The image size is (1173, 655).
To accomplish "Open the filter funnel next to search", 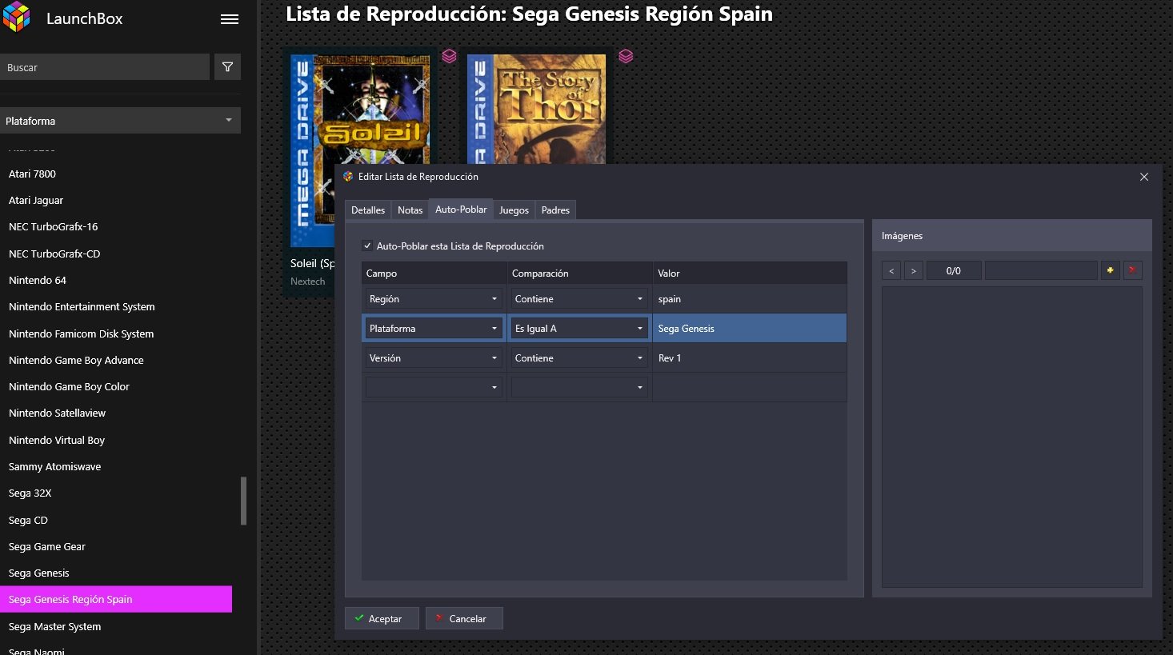I will click(x=227, y=67).
